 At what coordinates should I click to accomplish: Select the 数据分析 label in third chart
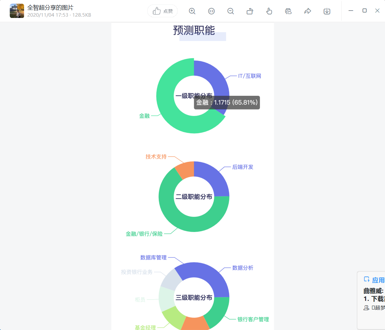(x=243, y=268)
